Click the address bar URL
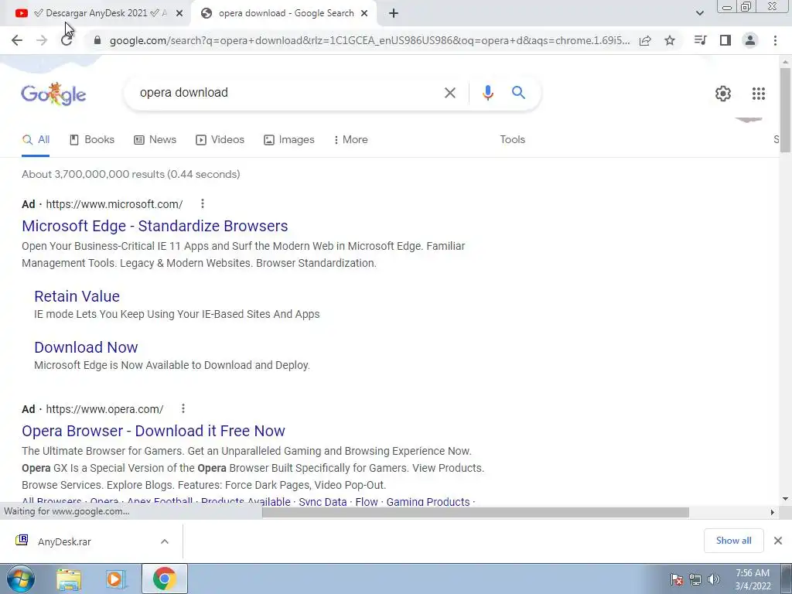This screenshot has width=792, height=594. [369, 40]
